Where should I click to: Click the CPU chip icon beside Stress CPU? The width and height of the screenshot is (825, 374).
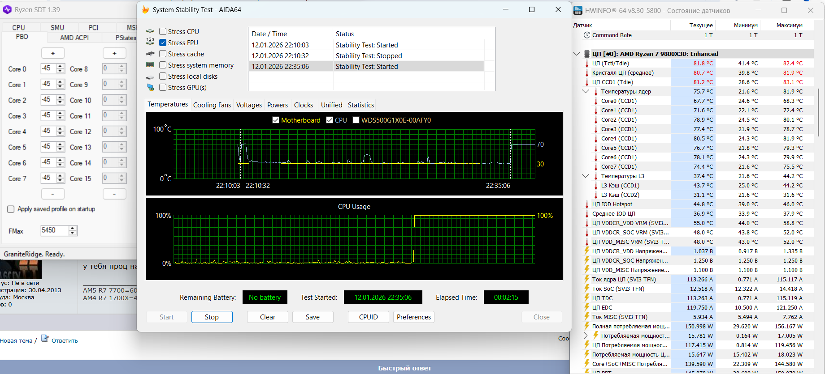150,32
